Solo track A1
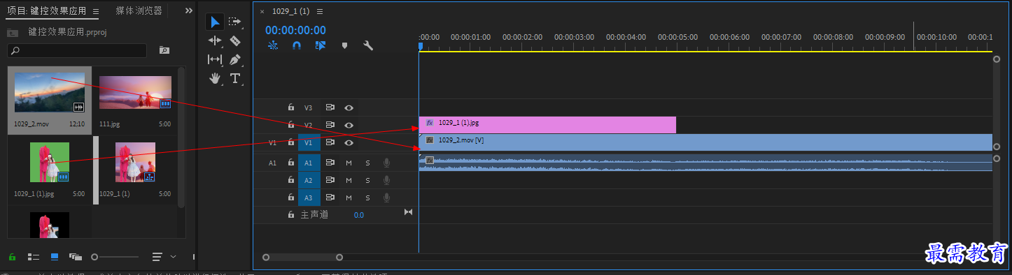The image size is (1012, 275). coord(367,163)
